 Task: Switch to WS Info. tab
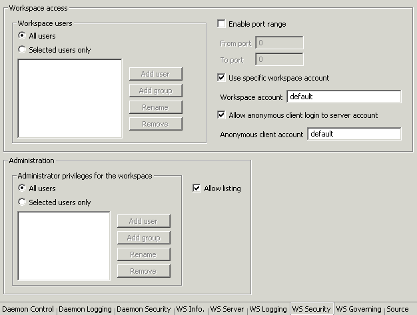pyautogui.click(x=190, y=309)
